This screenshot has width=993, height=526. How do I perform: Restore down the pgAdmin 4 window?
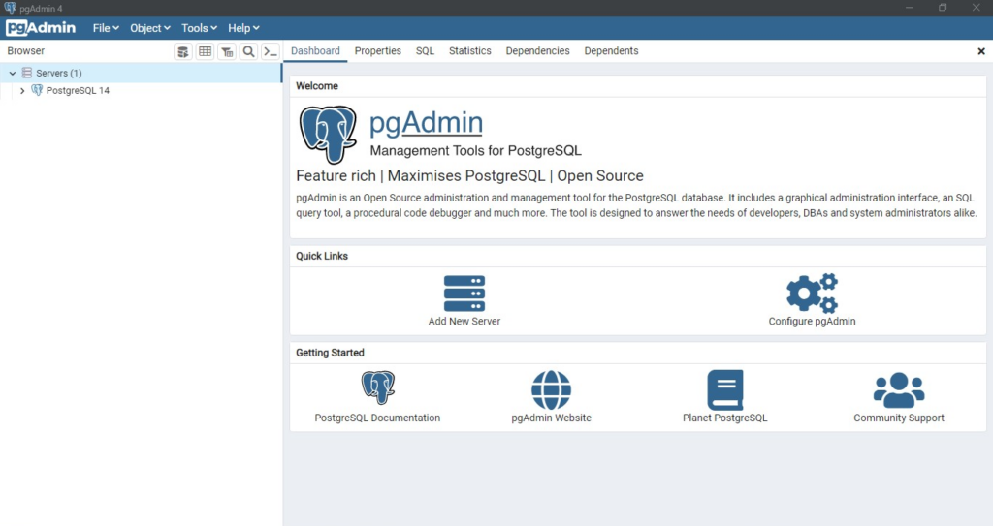(943, 8)
